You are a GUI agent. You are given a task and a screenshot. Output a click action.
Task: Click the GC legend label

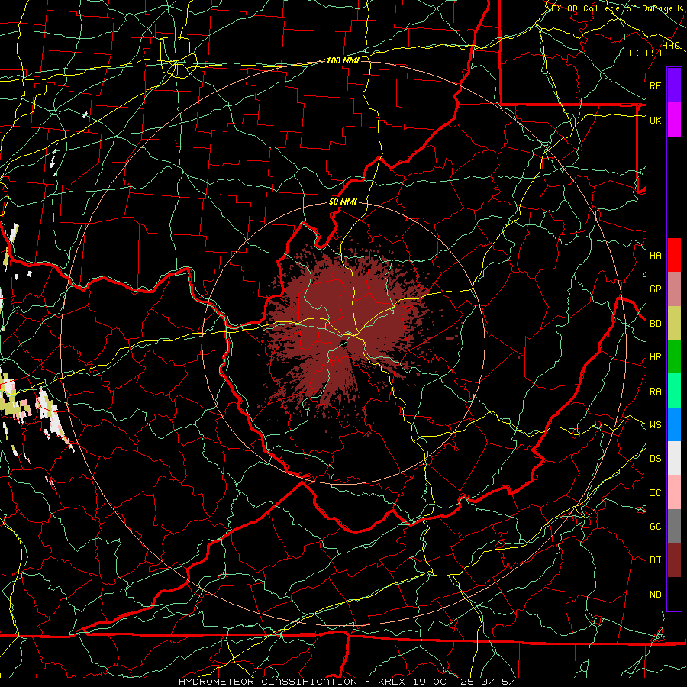(x=656, y=527)
